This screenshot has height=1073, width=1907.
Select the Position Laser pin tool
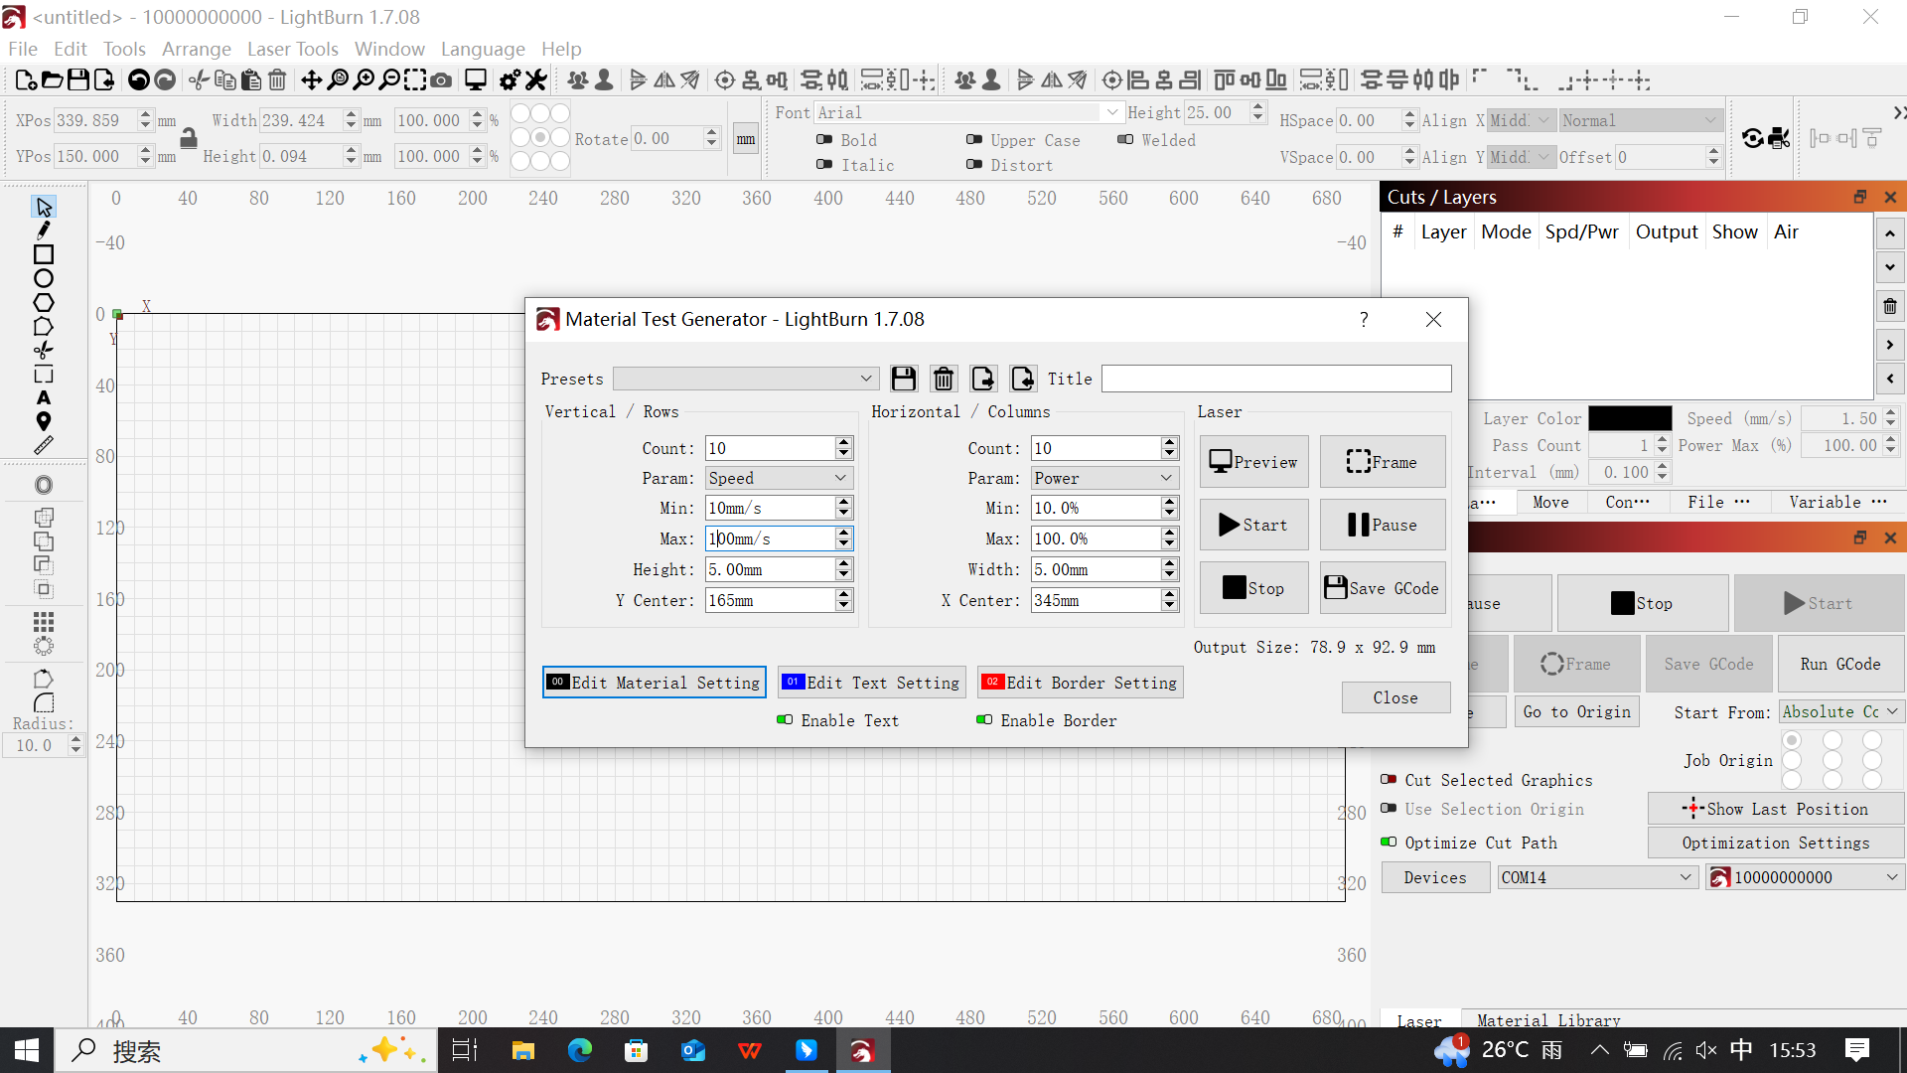point(44,422)
